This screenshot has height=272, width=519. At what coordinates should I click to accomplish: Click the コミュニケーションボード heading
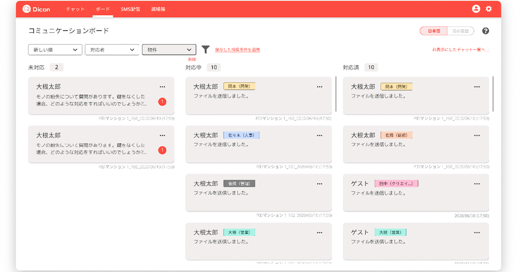click(69, 31)
